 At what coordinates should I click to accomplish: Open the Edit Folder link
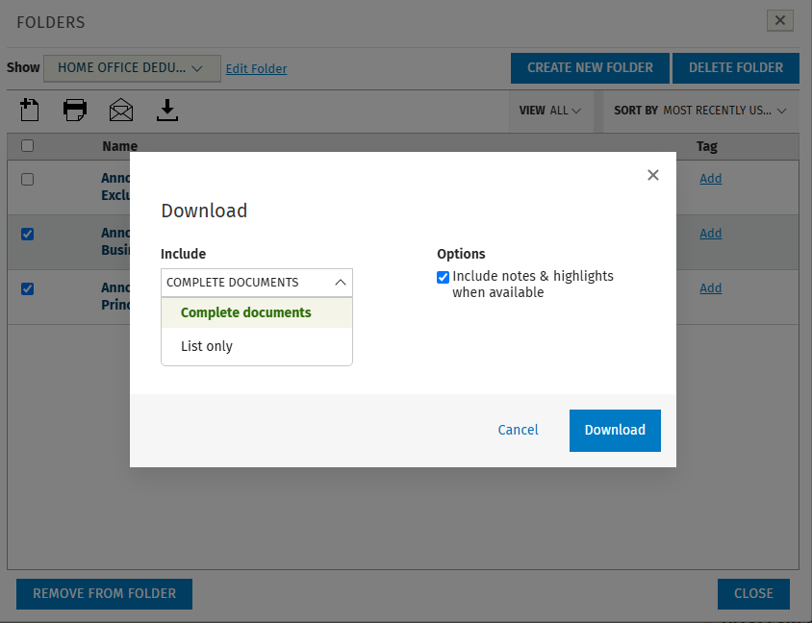point(256,69)
